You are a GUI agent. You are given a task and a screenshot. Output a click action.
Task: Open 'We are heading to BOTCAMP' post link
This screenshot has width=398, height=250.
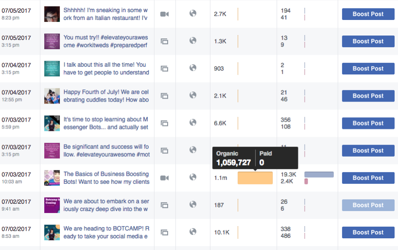coord(106,232)
